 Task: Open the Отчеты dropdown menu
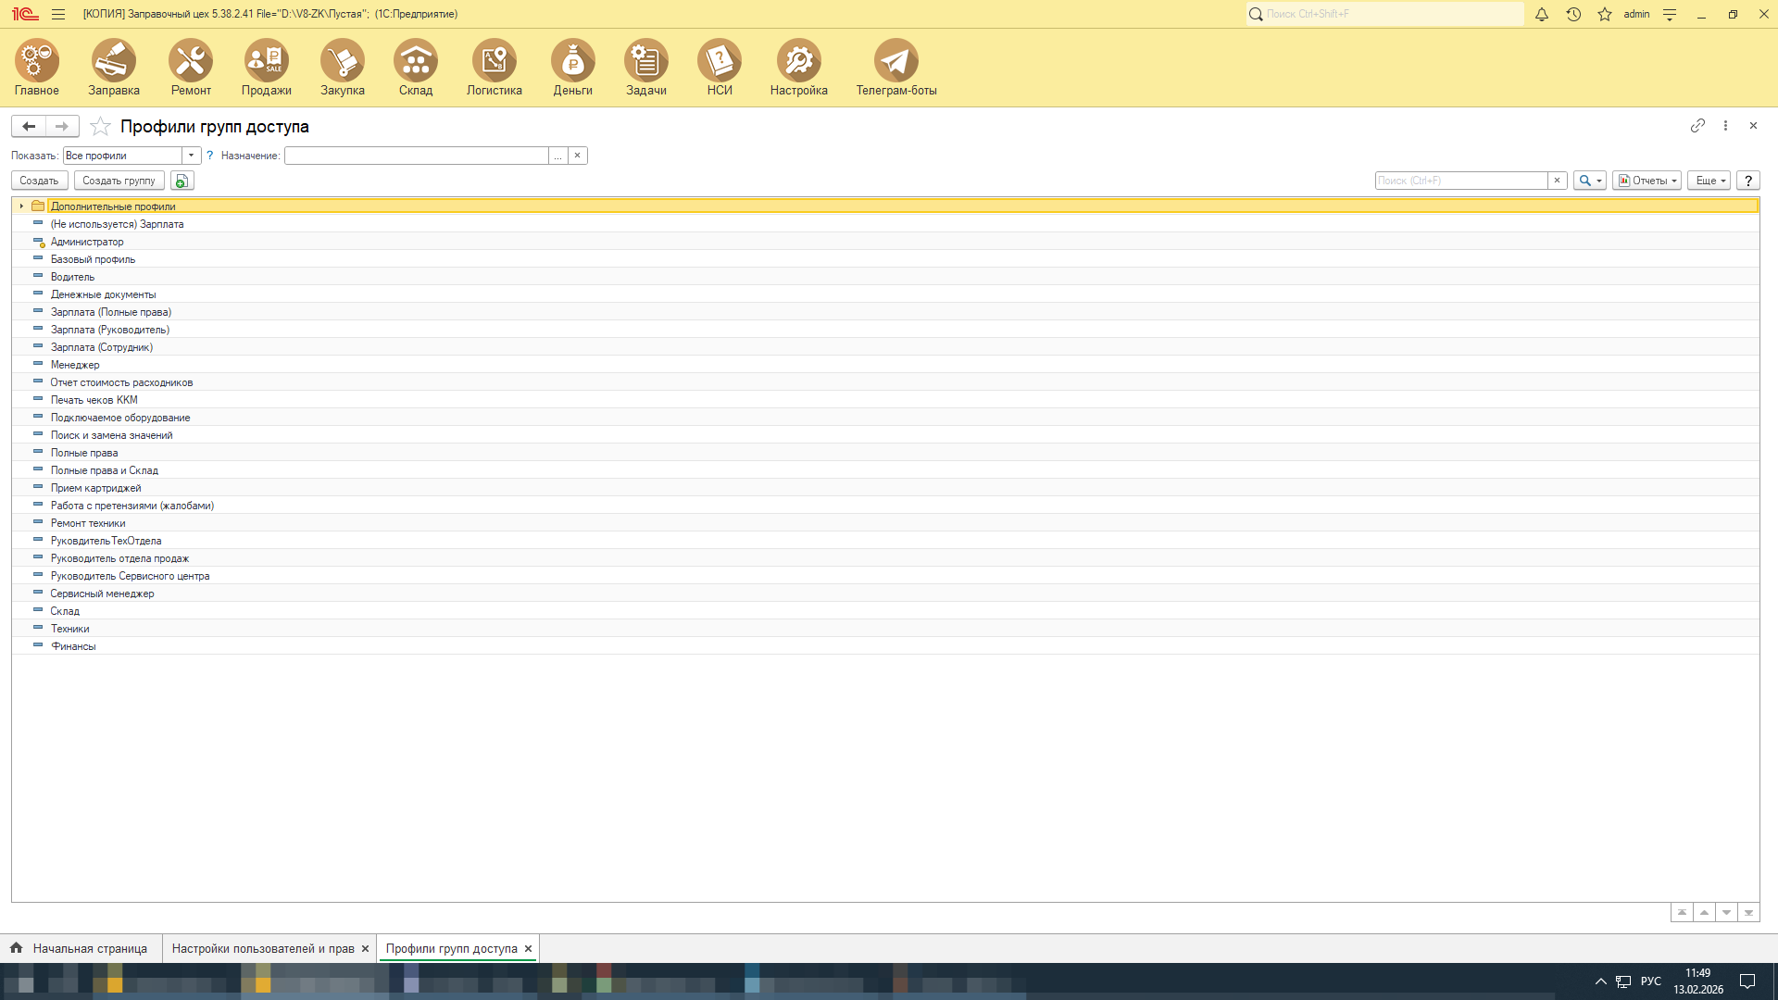[1647, 181]
